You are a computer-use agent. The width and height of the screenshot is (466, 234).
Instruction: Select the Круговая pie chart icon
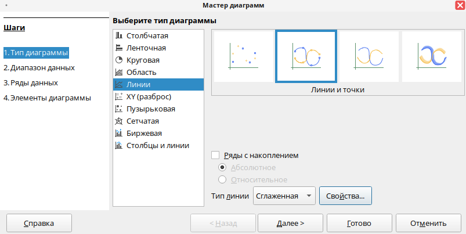119,60
